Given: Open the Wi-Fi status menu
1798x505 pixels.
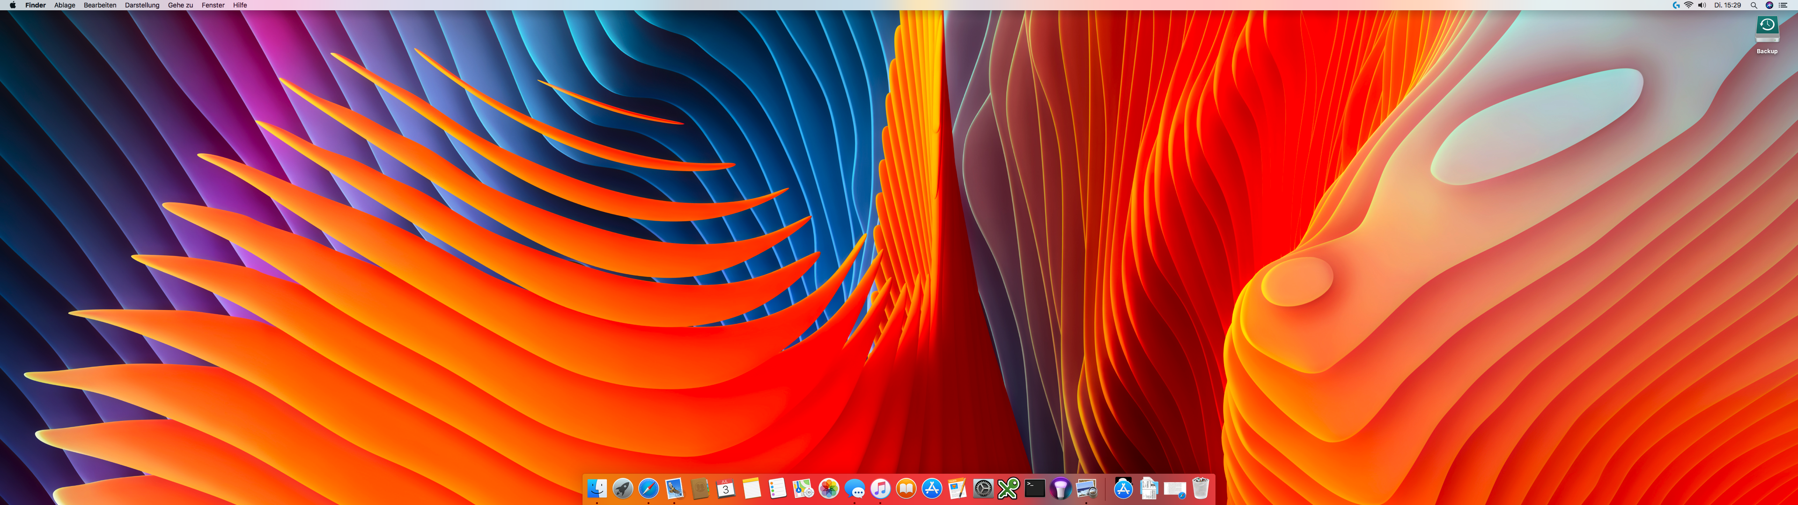Looking at the screenshot, I should pyautogui.click(x=1688, y=5).
